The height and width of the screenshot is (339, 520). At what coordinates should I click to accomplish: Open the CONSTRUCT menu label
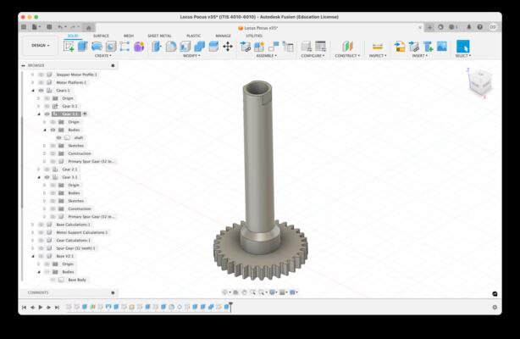347,56
